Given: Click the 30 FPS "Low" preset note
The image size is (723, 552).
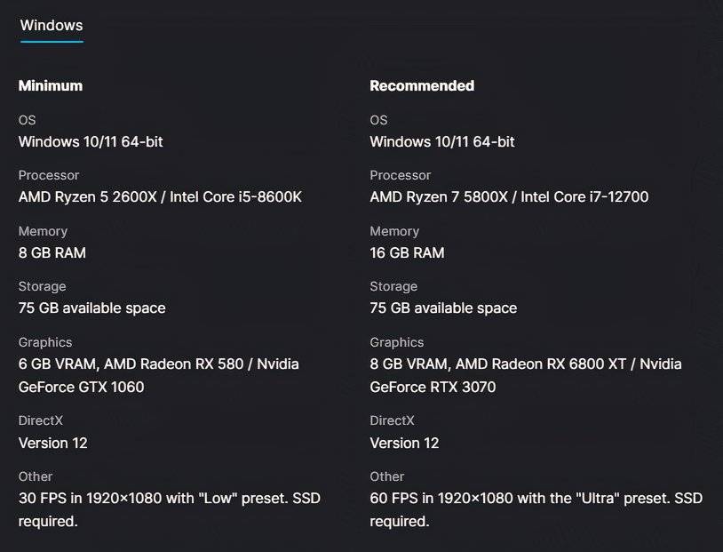Looking at the screenshot, I should 169,498.
